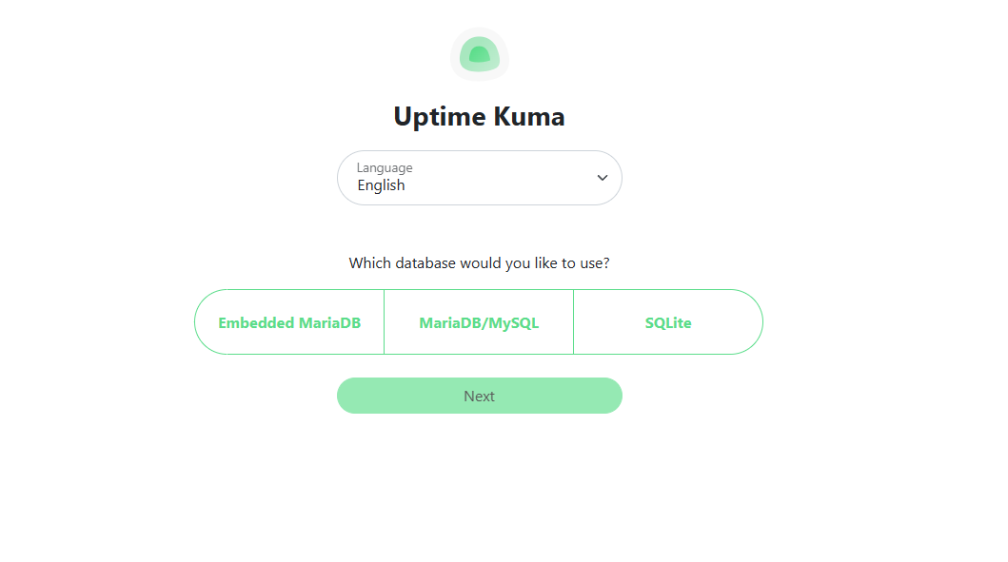
Task: Click the dark green dome in logo
Action: click(x=479, y=54)
